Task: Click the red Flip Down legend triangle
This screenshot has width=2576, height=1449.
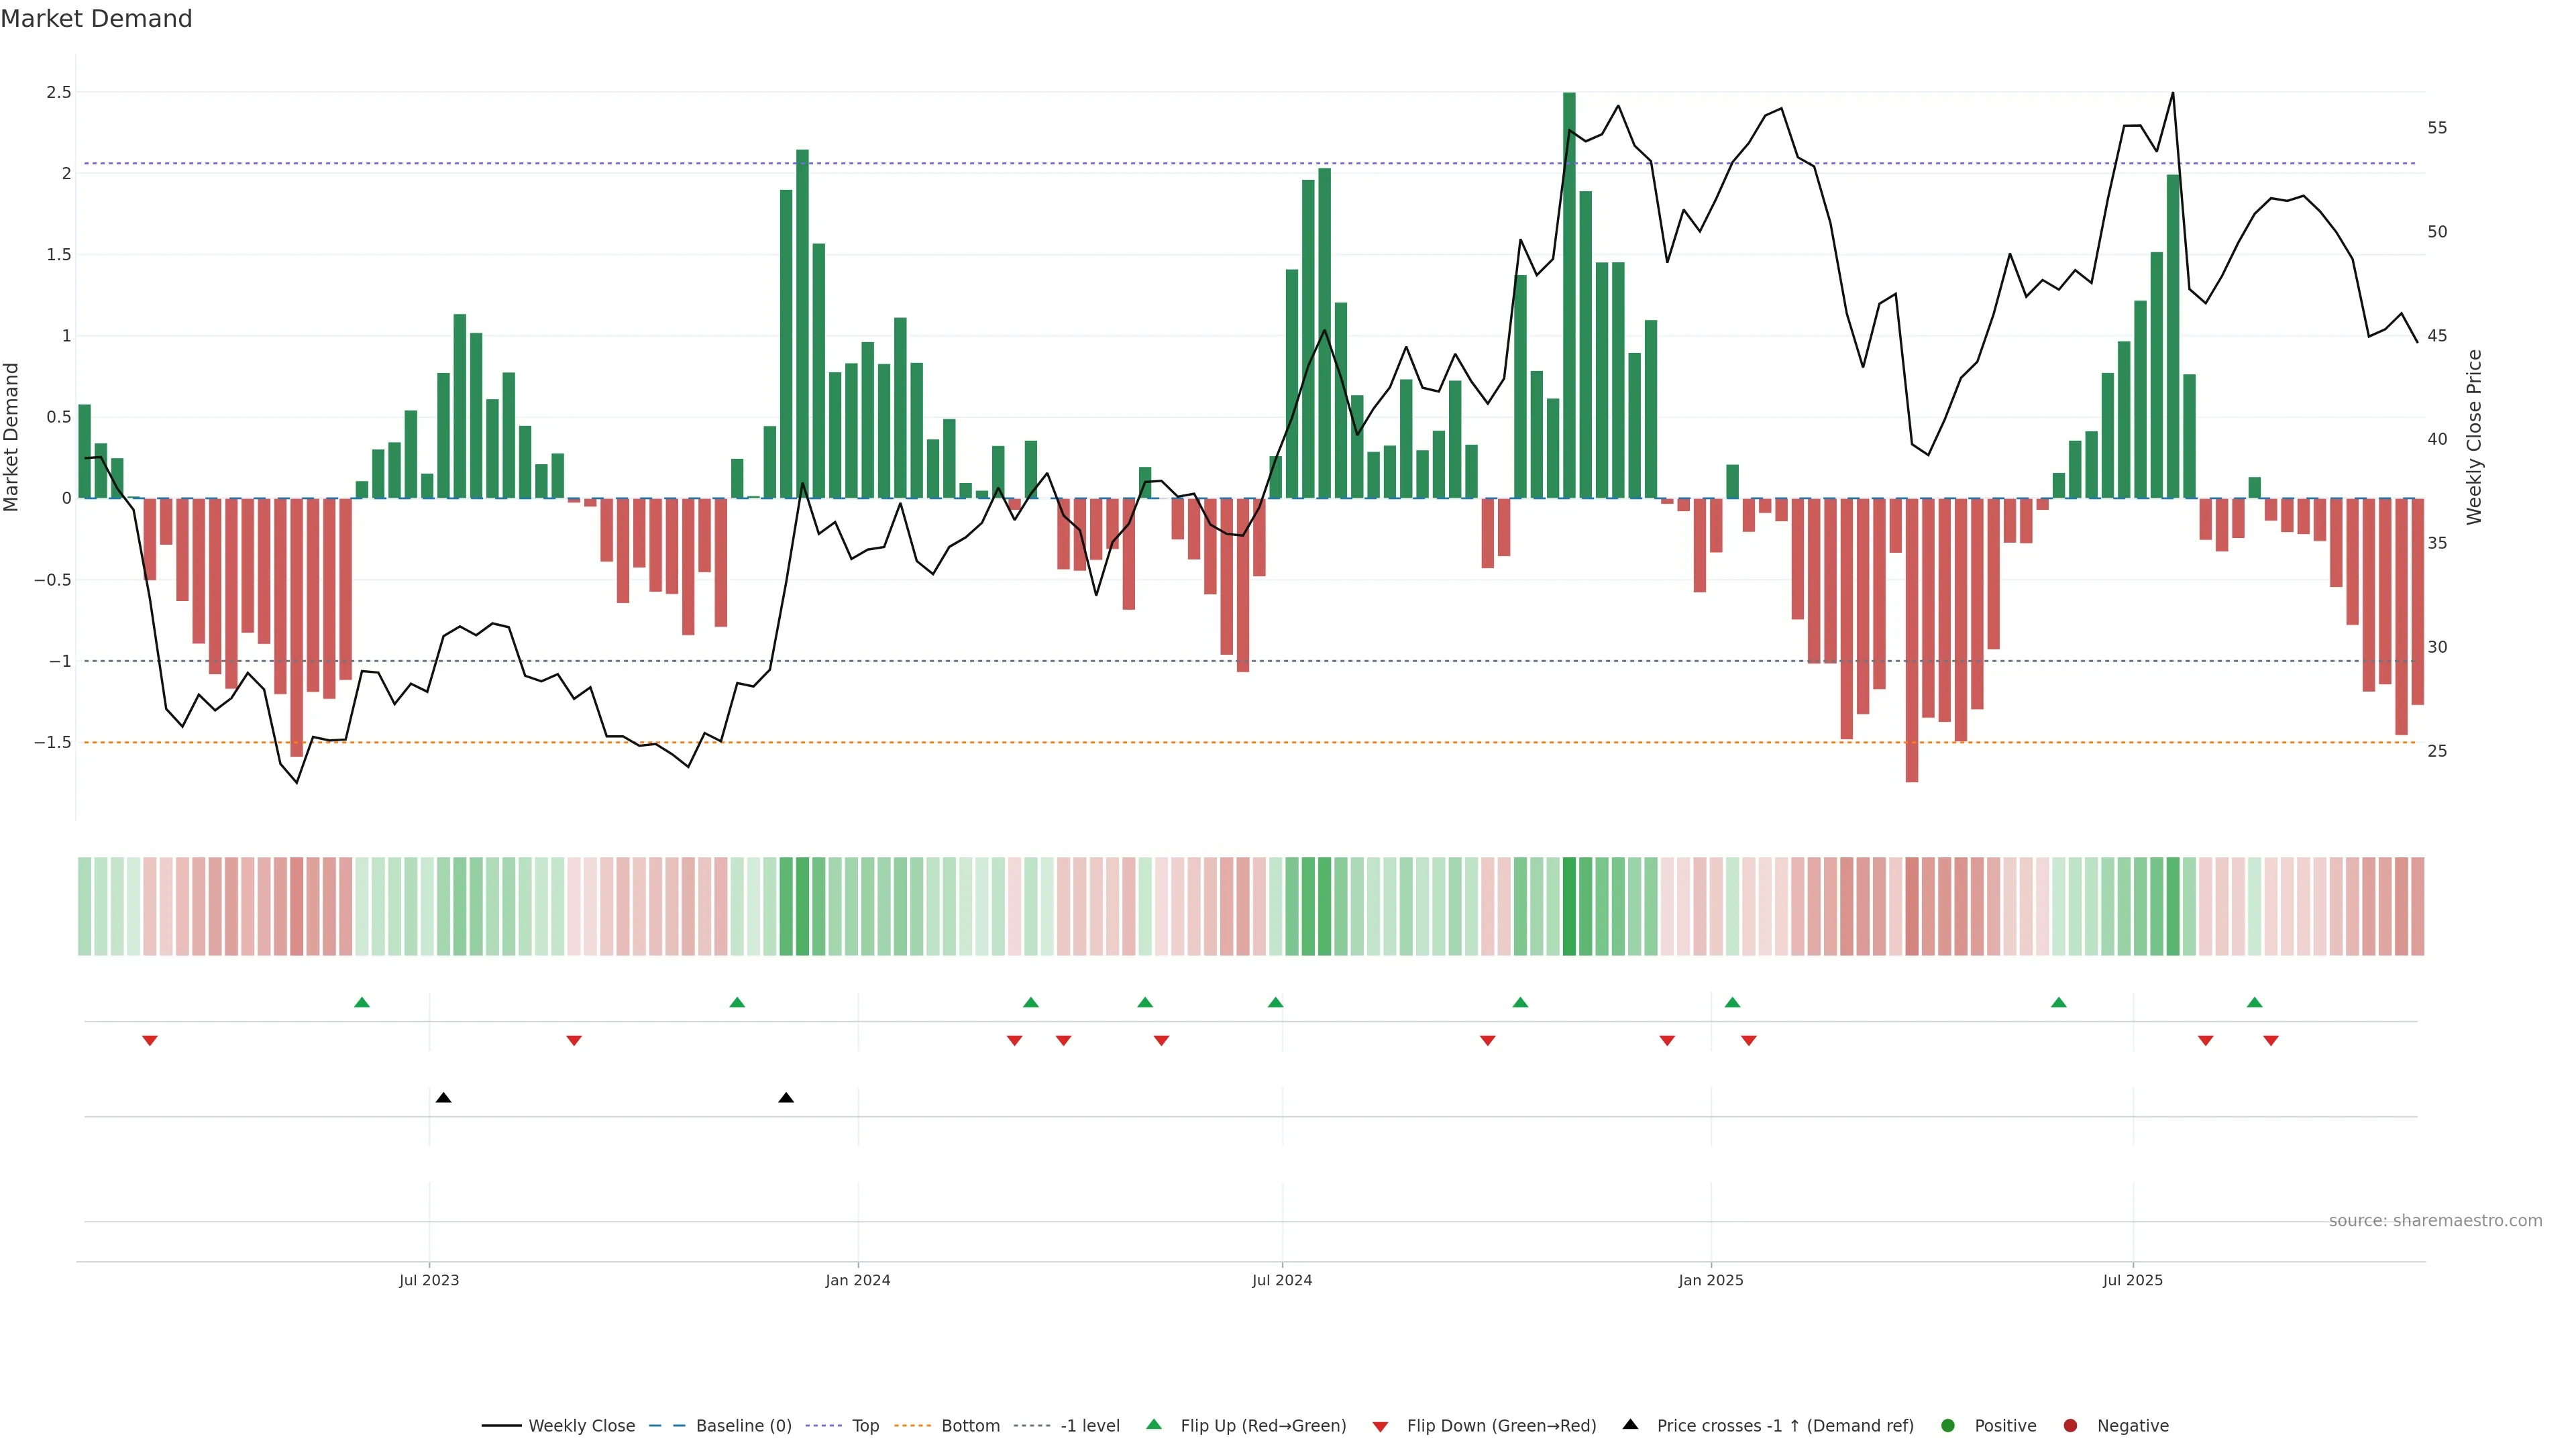Action: 1380,1427
